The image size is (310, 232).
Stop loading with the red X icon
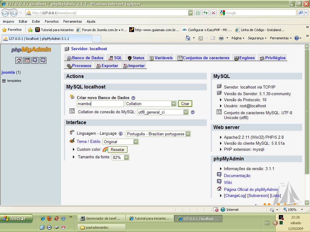click(x=213, y=13)
